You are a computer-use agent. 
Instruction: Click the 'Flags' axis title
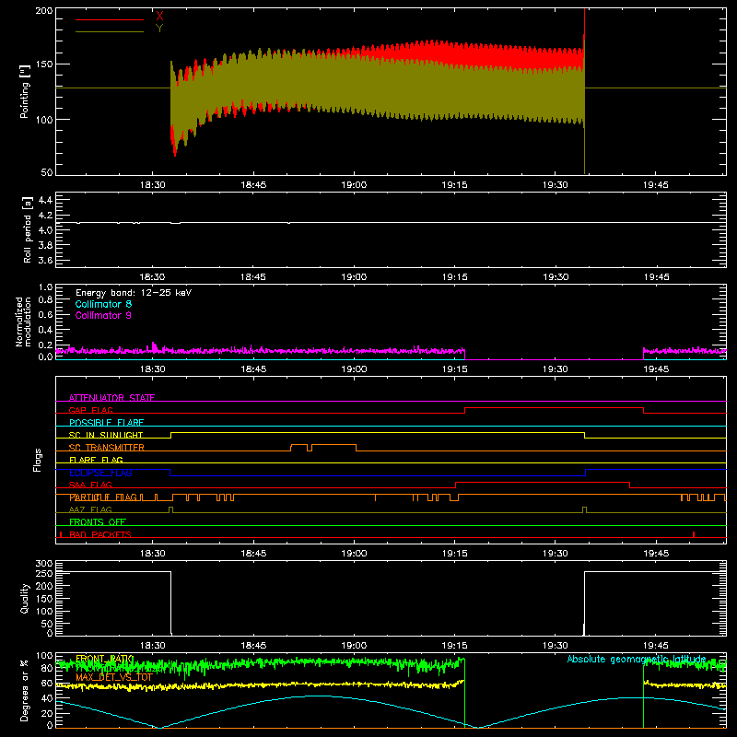click(x=37, y=460)
